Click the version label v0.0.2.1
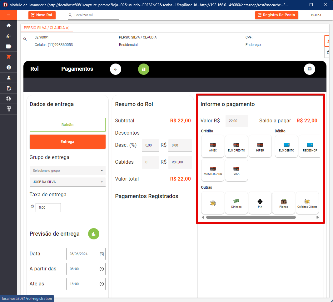 316,15
